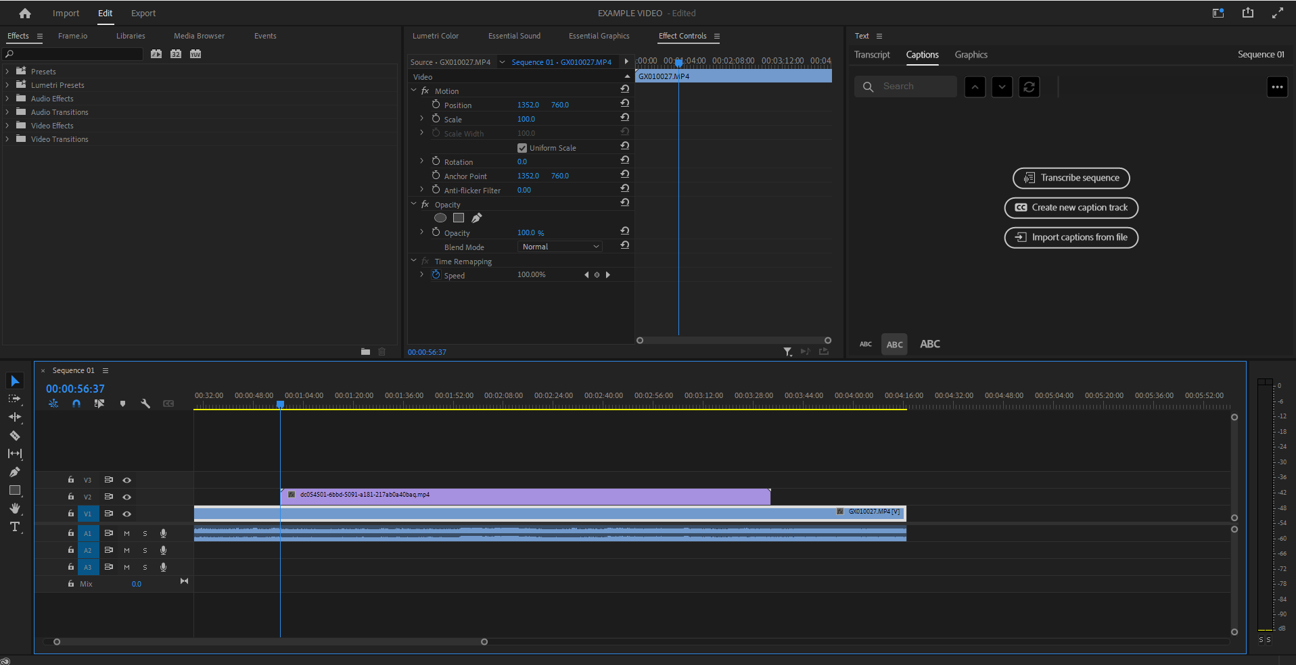Switch to the Import tab
Viewport: 1296px width, 665px height.
66,13
